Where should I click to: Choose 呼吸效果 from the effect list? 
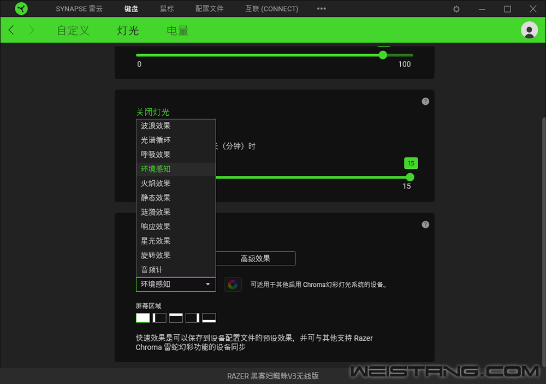(176, 155)
